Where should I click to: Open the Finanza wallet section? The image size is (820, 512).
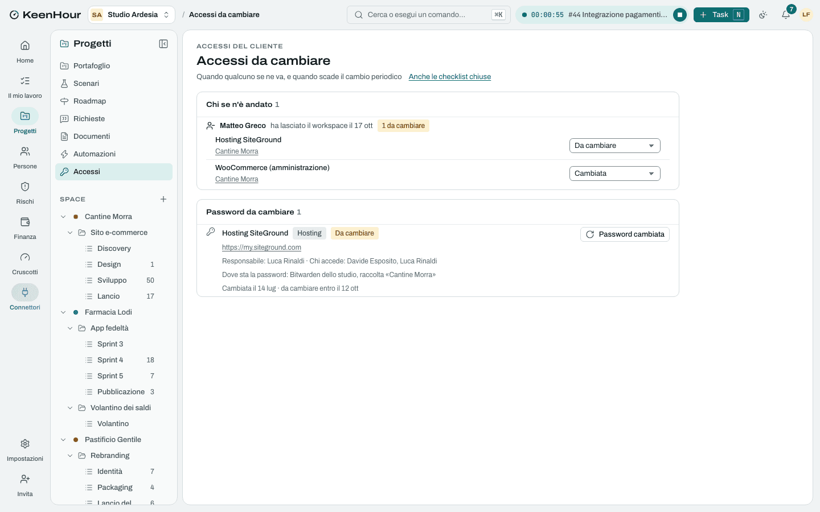click(25, 228)
